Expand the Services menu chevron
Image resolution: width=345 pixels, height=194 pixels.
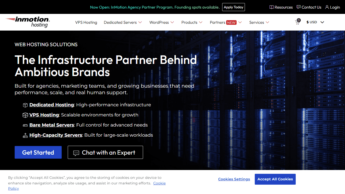267,22
